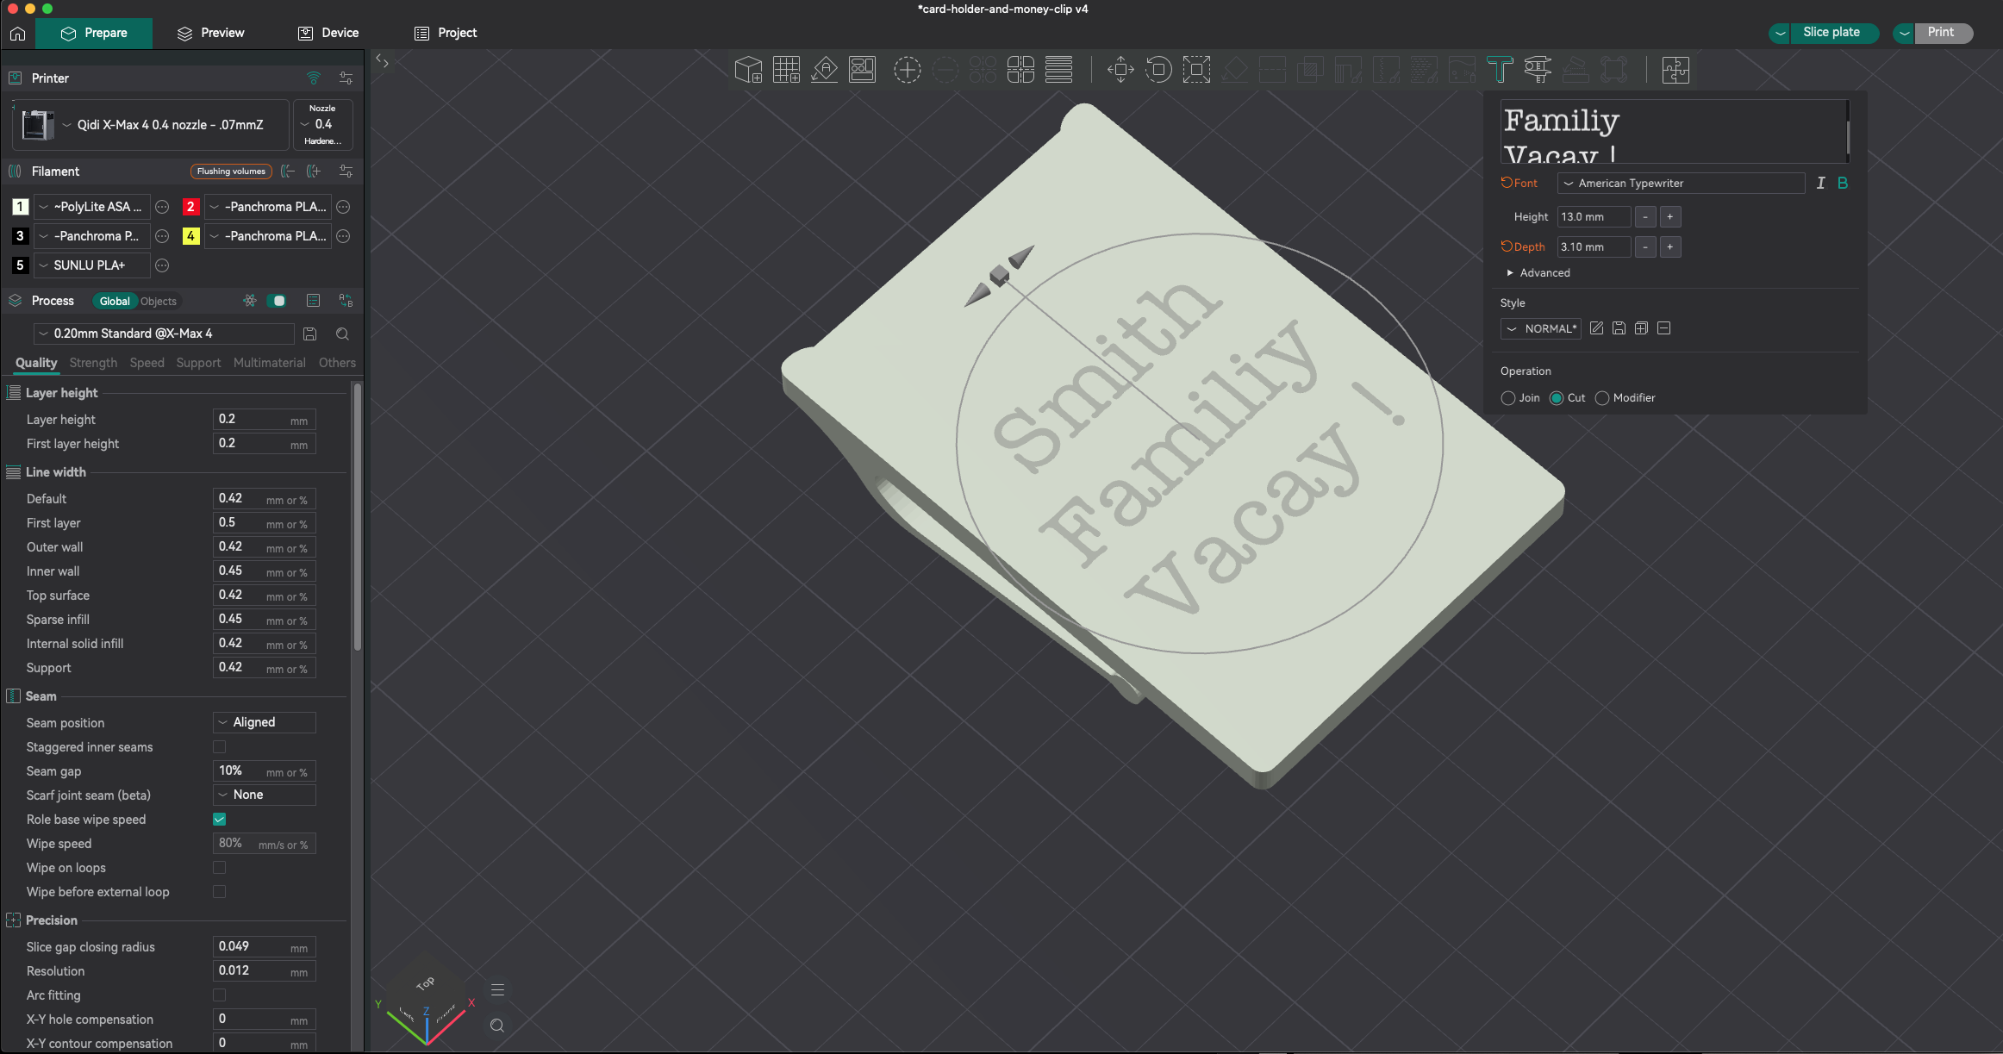Open the Font dropdown American Typewriter
The height and width of the screenshot is (1054, 2003).
(1681, 183)
